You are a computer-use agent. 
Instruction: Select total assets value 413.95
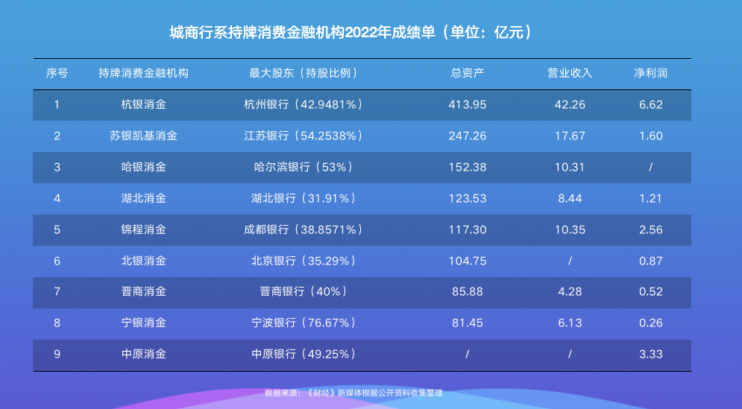point(467,104)
